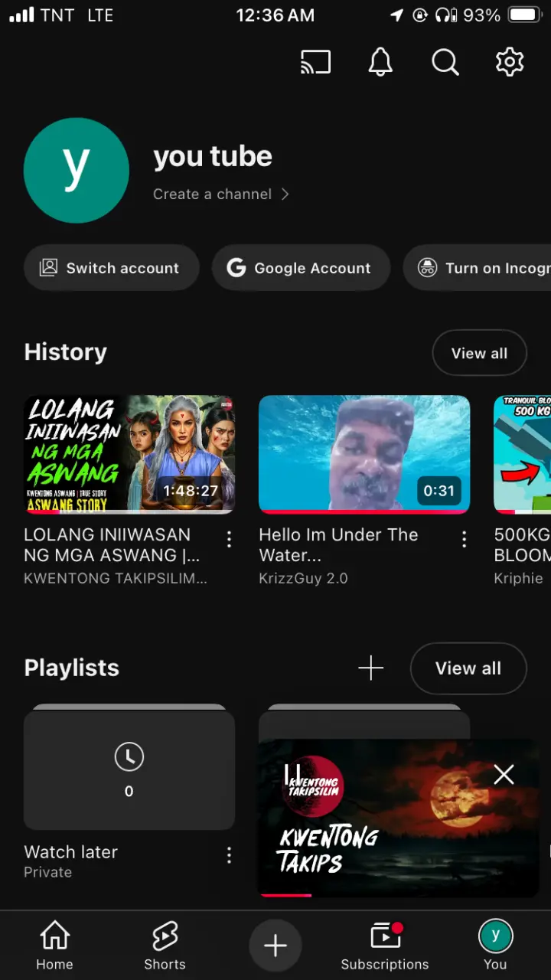Expand chevron next to Create a channel
This screenshot has width=551, height=980.
[285, 194]
